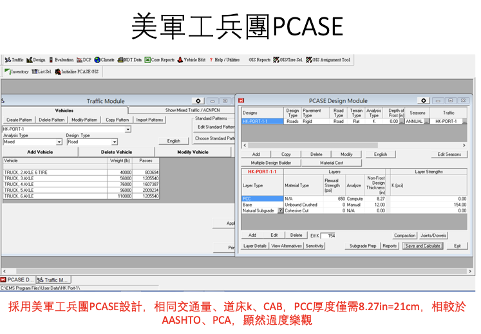Click Multiple Design Builder button
The height and width of the screenshot is (334, 481).
click(271, 163)
